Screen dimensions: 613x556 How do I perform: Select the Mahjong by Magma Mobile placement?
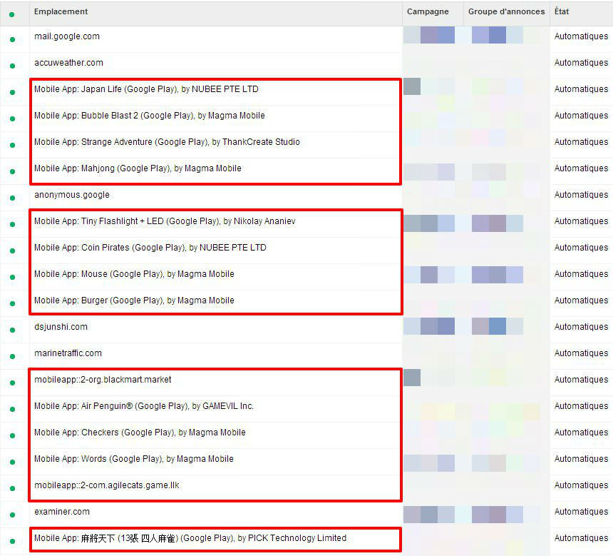(x=138, y=168)
